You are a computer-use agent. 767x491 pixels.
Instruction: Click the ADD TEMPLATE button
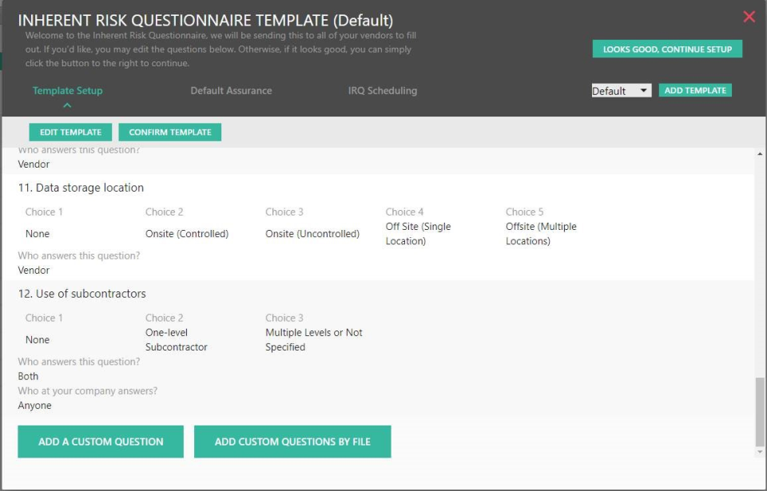[x=695, y=89]
